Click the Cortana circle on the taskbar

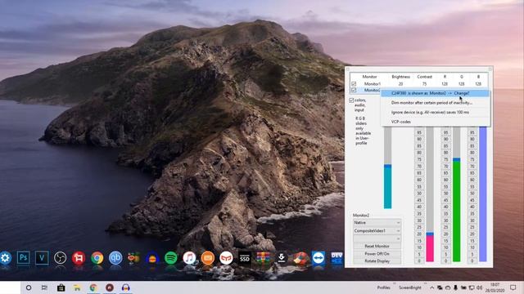tap(29, 287)
